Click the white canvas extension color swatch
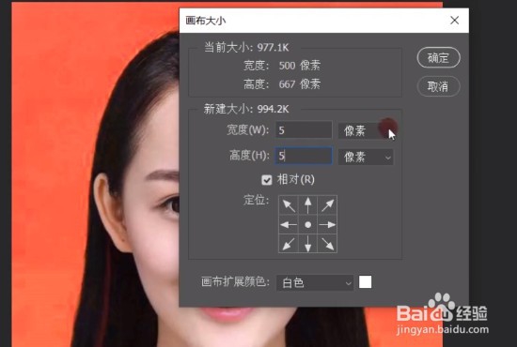The width and height of the screenshot is (517, 347). [x=365, y=282]
